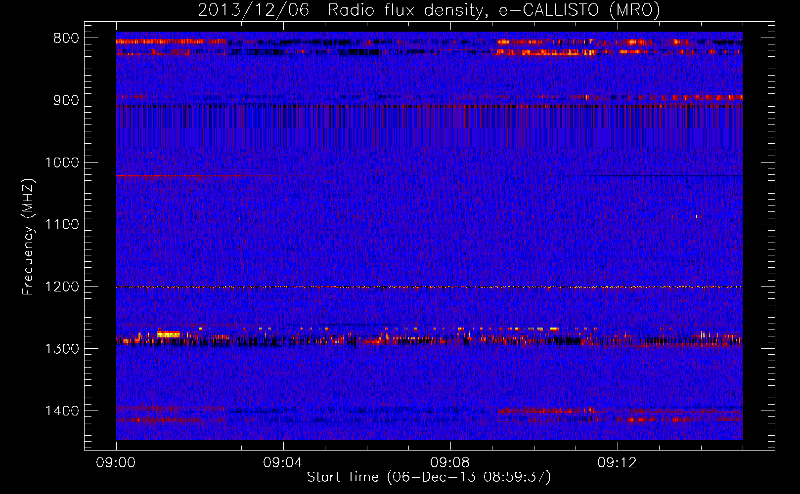The height and width of the screenshot is (494, 800).
Task: Click the 09:08 time axis label
Action: tap(450, 463)
